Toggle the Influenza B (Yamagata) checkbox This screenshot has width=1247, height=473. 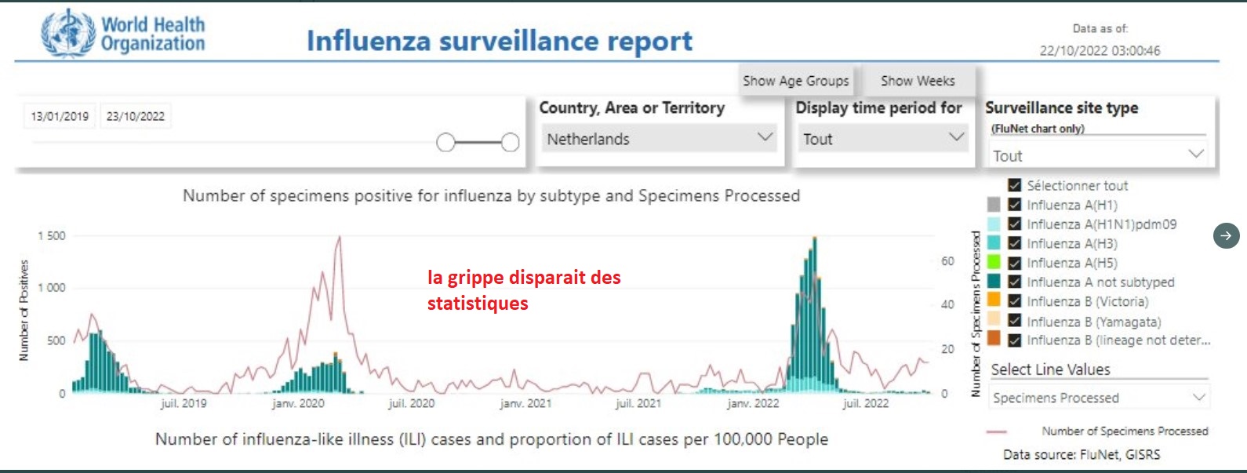[1014, 321]
